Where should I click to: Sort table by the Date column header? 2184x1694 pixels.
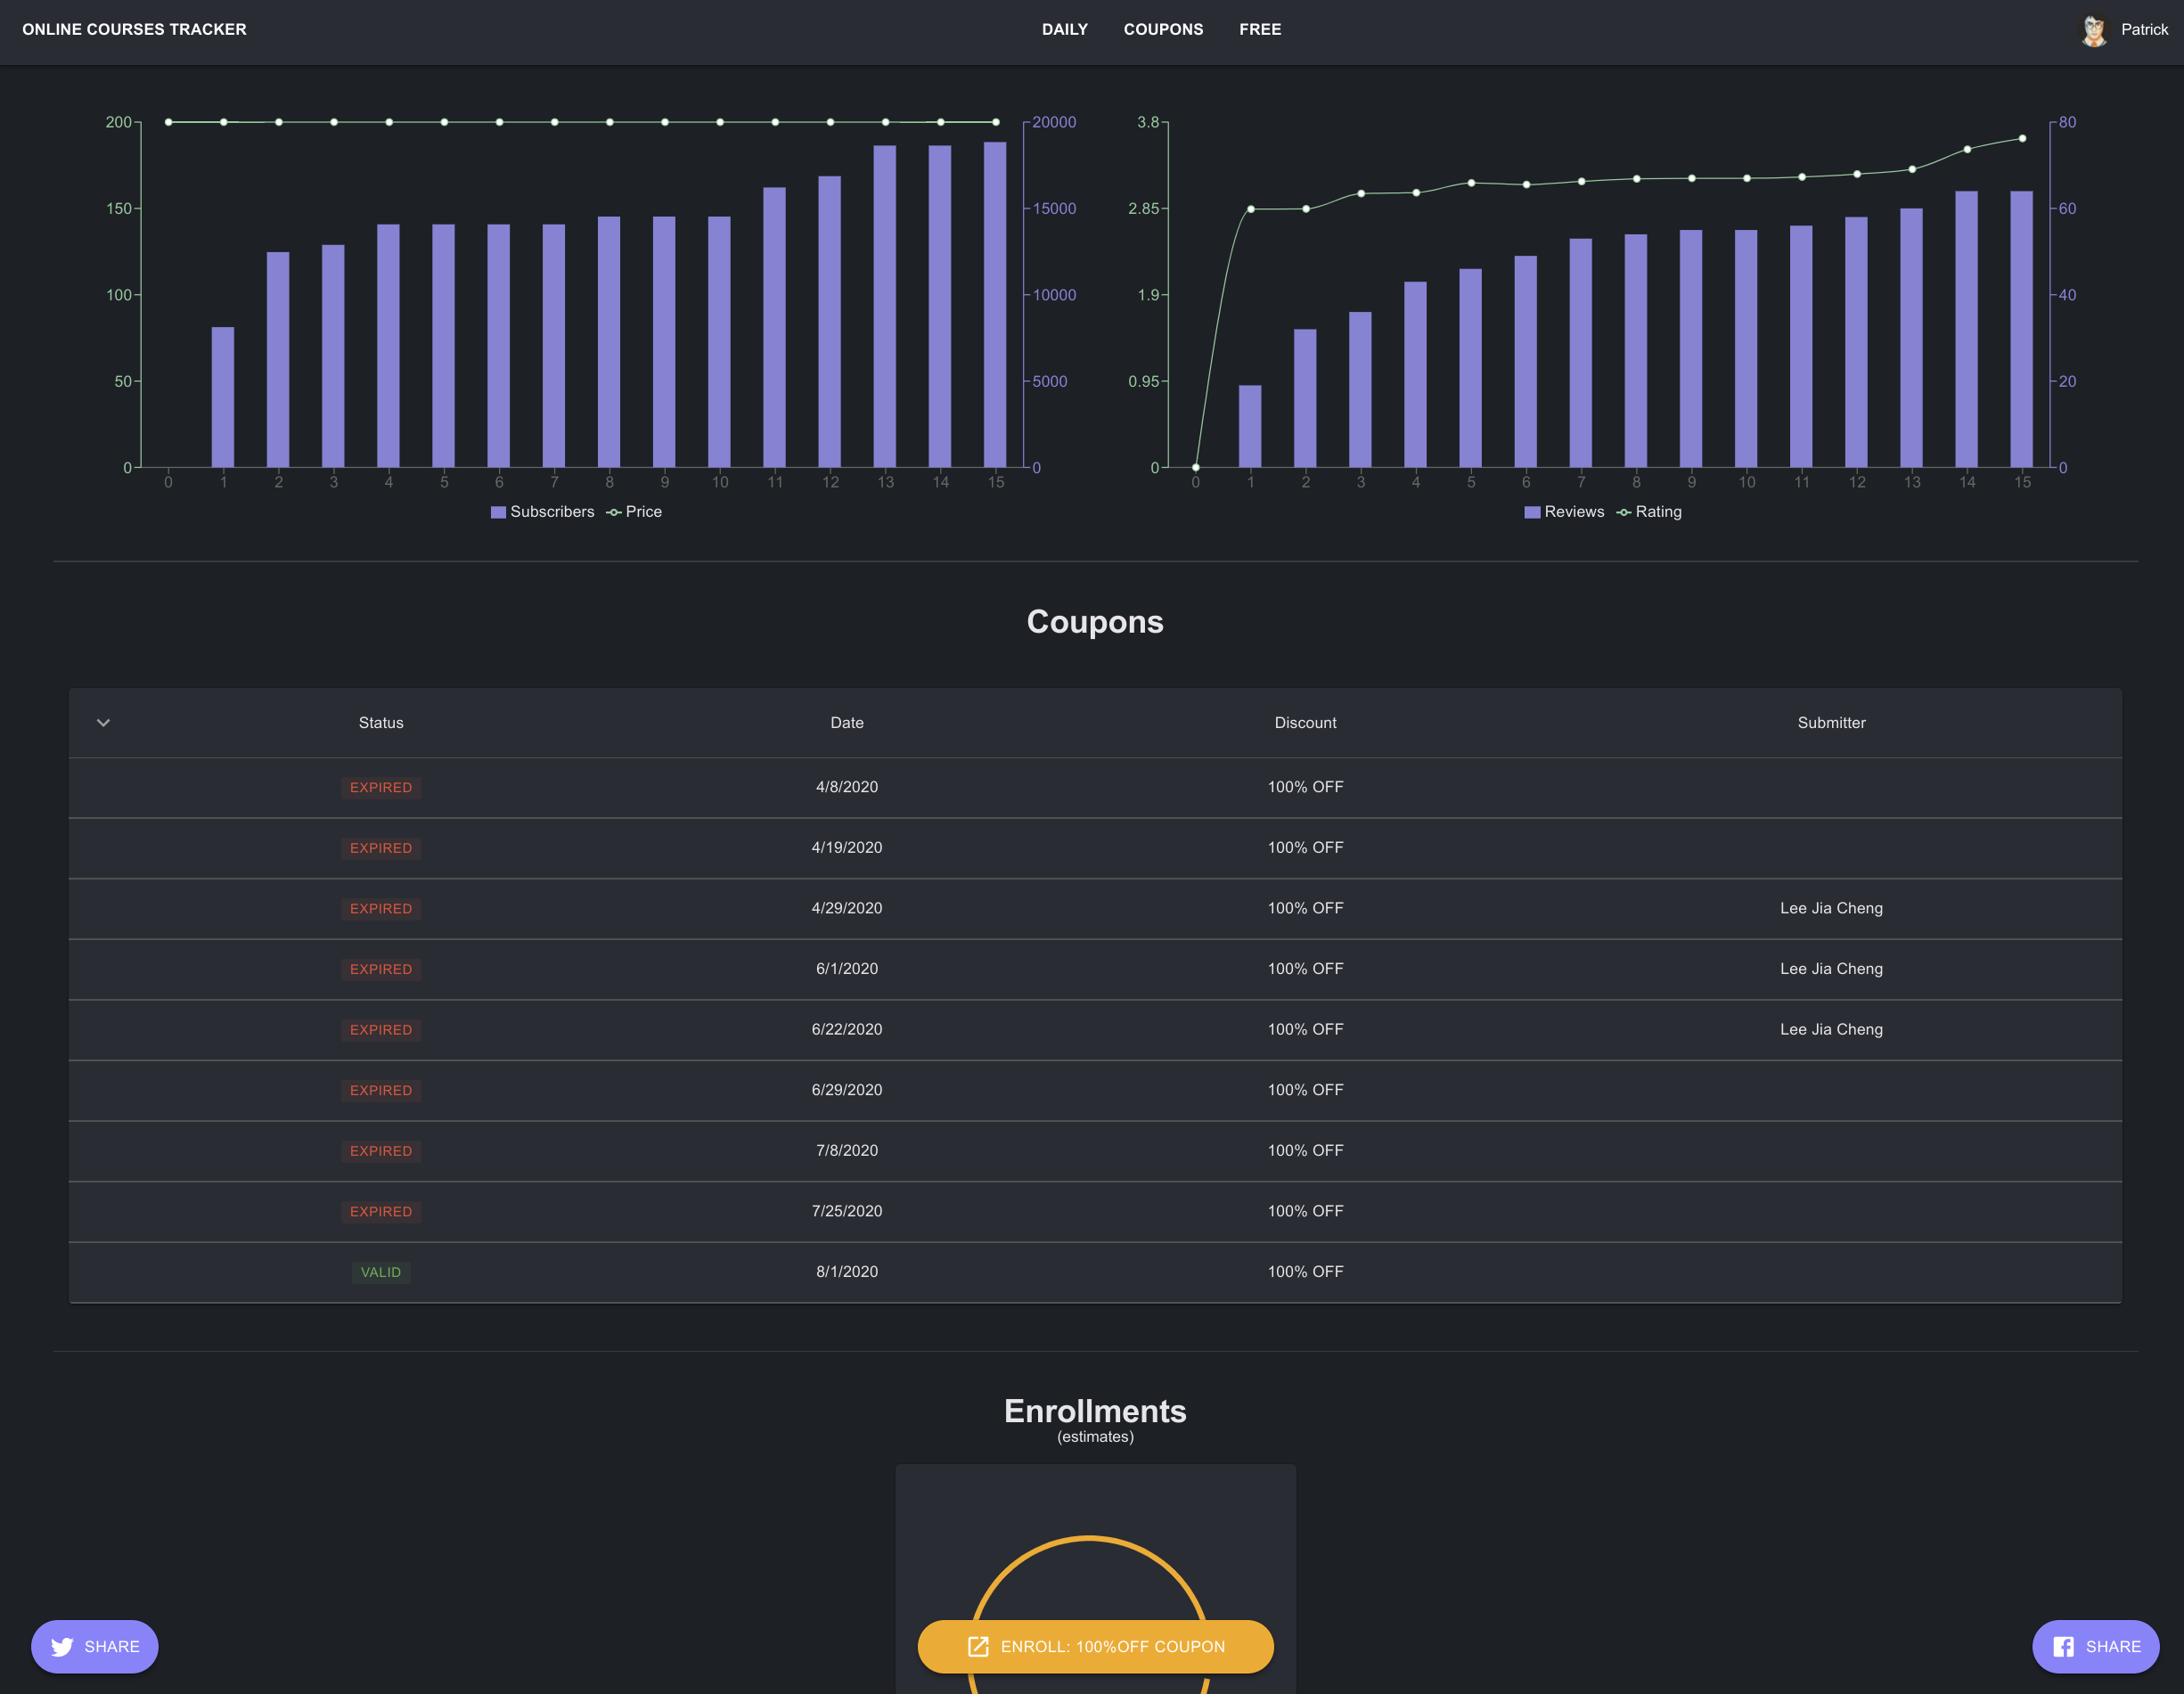[846, 722]
